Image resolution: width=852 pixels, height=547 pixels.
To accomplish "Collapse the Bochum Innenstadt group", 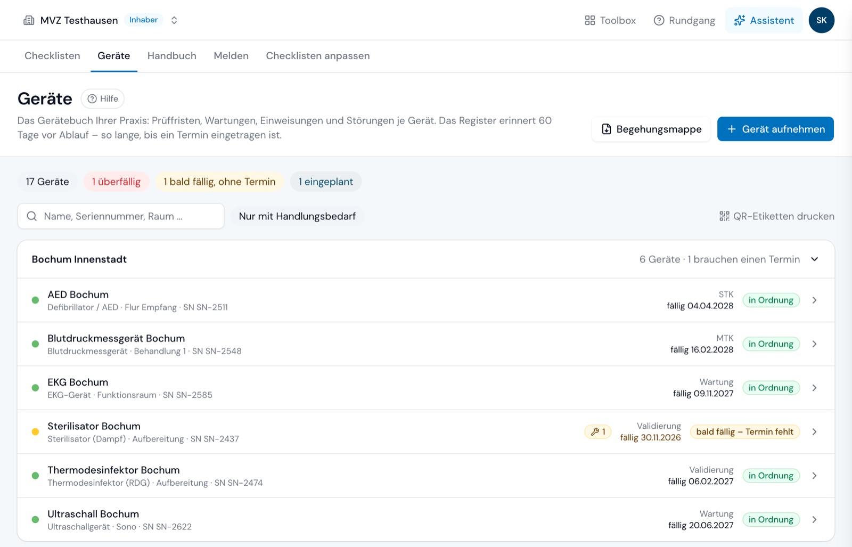I will tap(815, 259).
